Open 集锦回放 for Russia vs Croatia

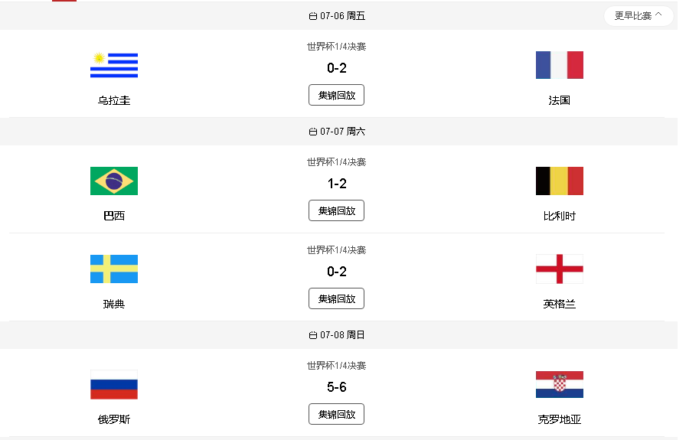[x=337, y=414]
